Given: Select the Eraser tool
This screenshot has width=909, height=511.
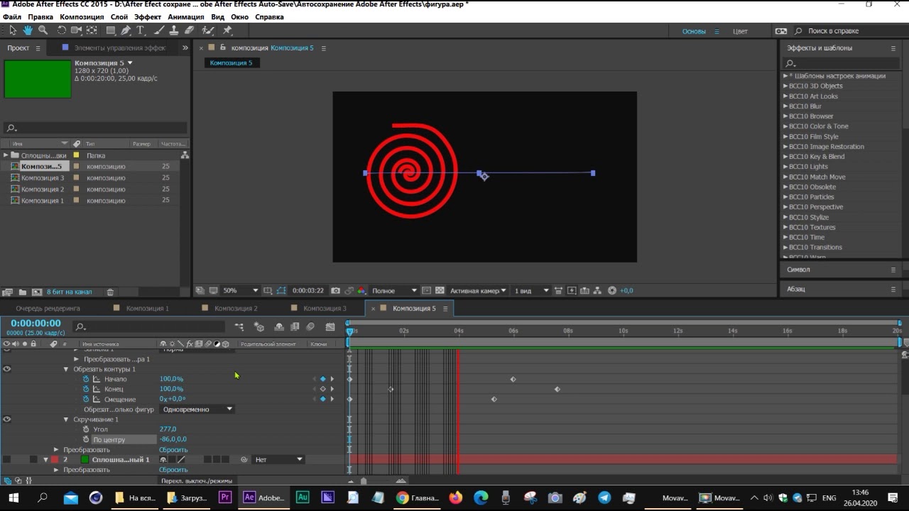Looking at the screenshot, I should (x=189, y=31).
